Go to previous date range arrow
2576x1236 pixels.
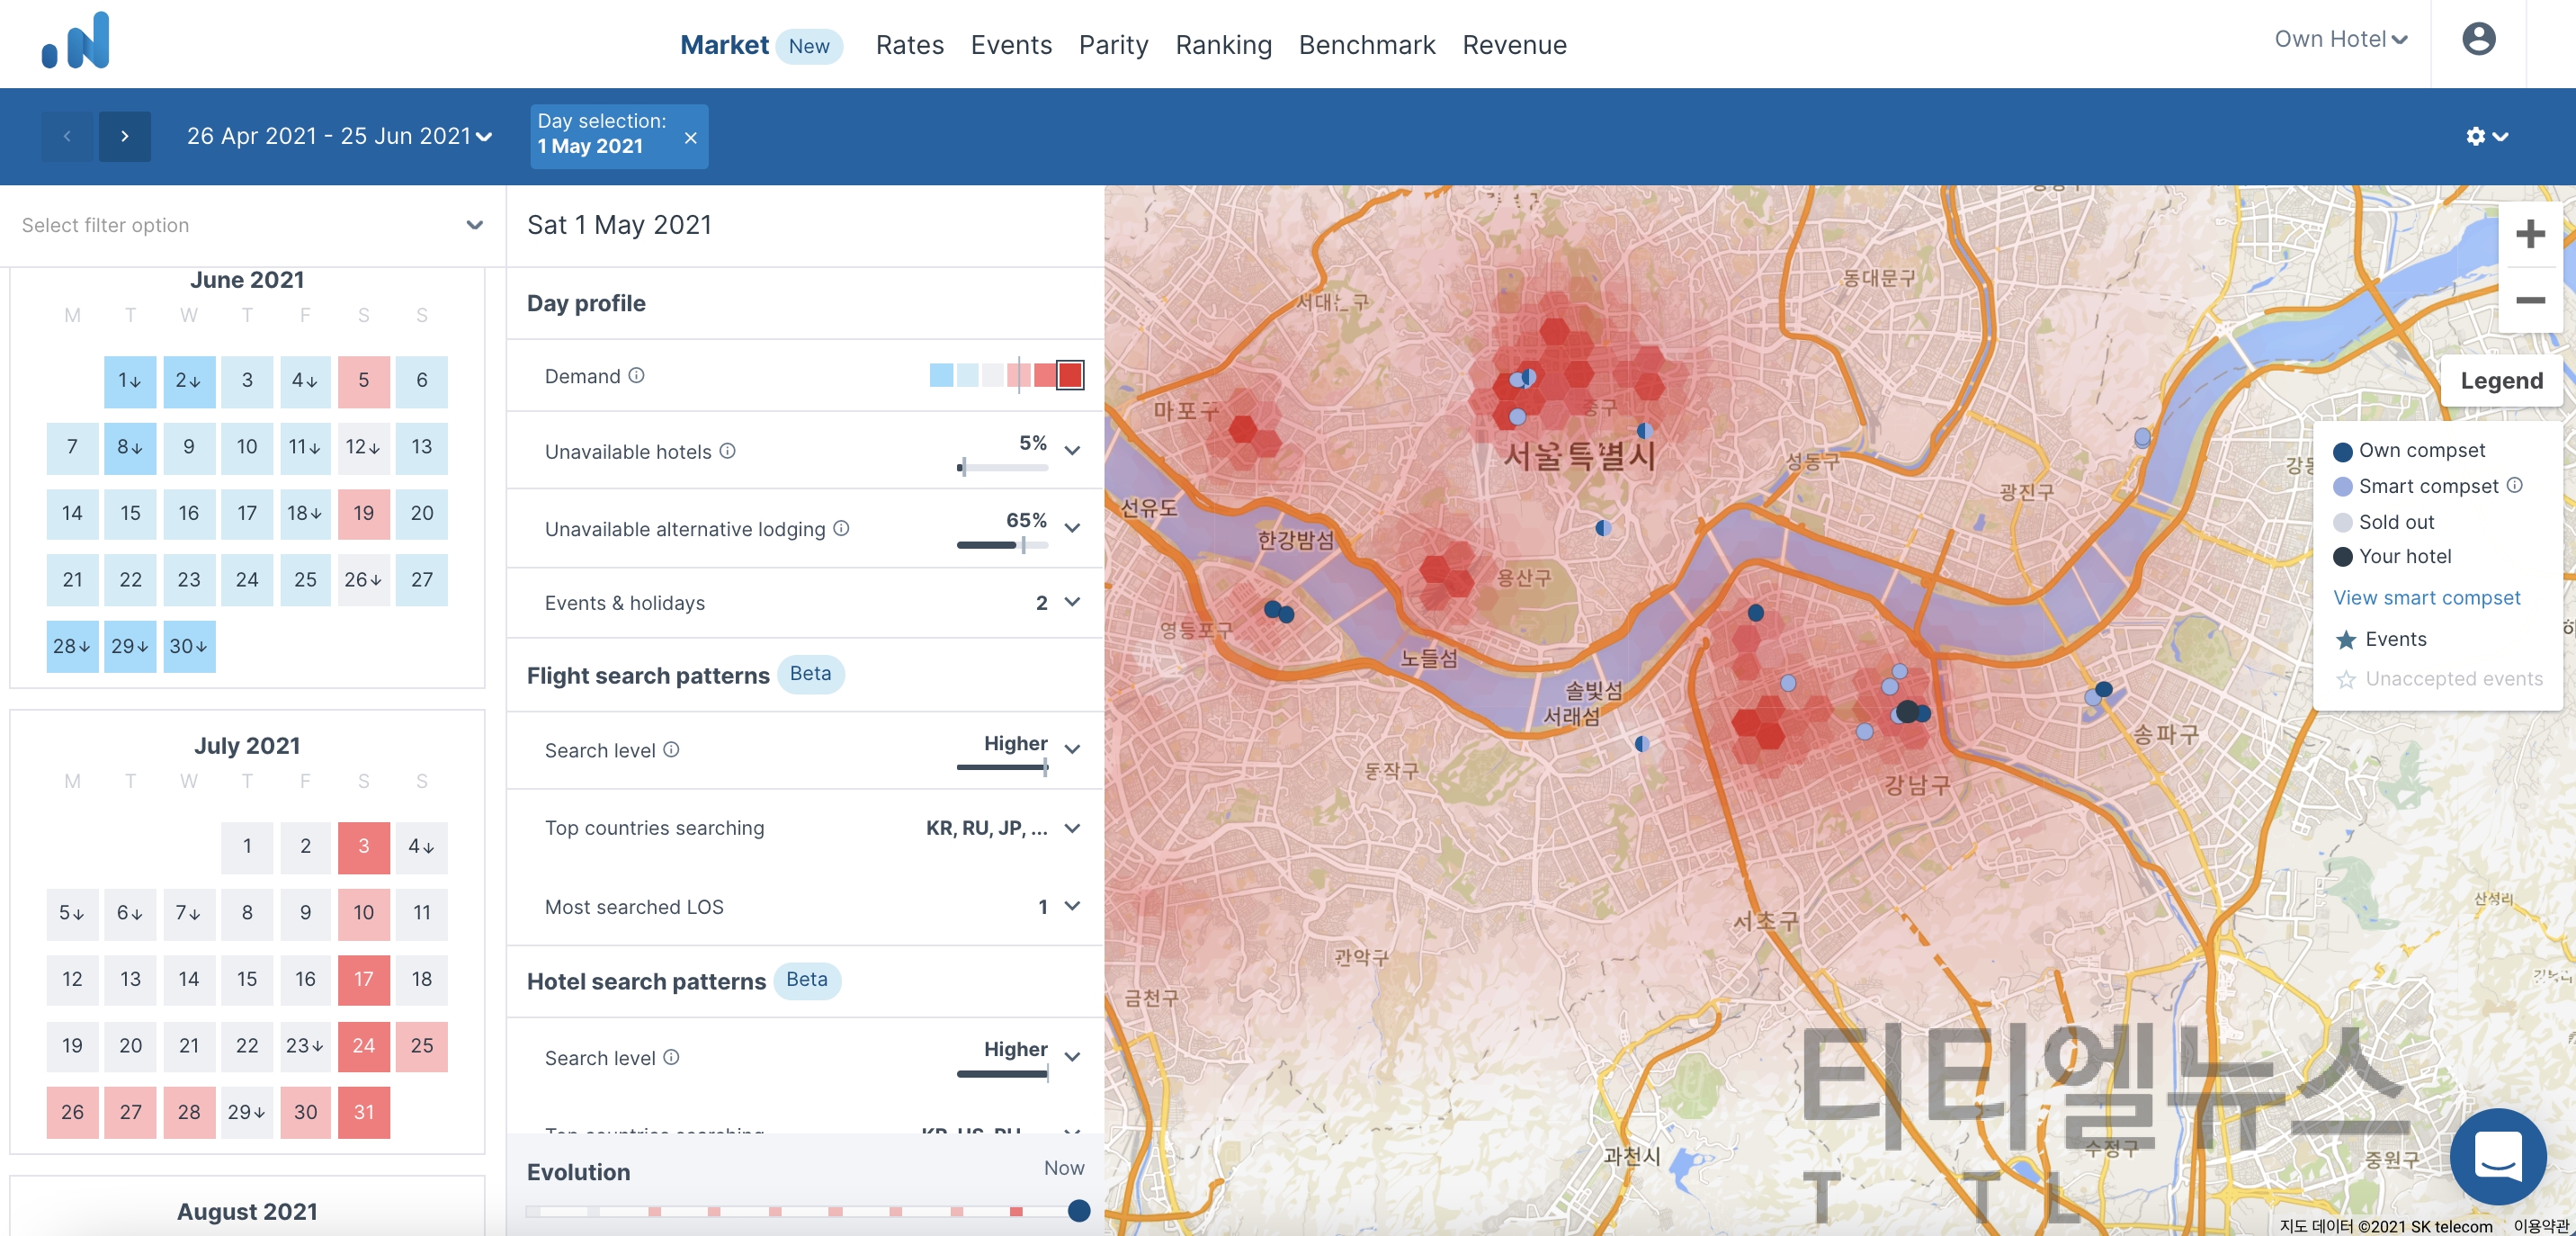(67, 136)
